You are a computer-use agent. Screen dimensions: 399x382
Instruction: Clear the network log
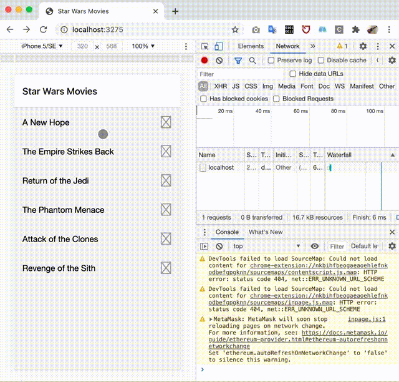pos(219,61)
